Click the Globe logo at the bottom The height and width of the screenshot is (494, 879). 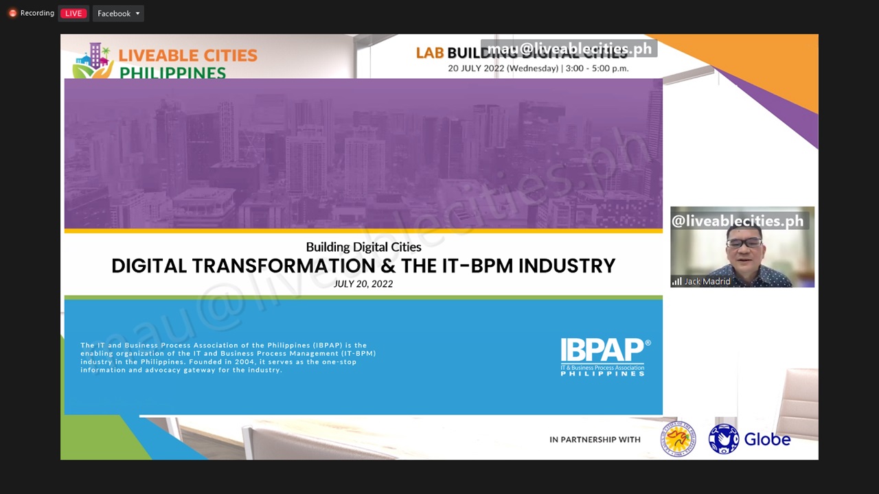(750, 439)
